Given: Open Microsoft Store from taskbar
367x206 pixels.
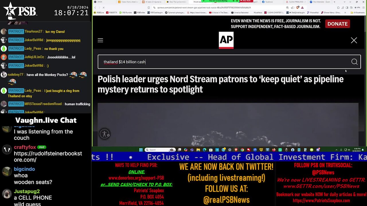Looking at the screenshot, I should pos(210,150).
